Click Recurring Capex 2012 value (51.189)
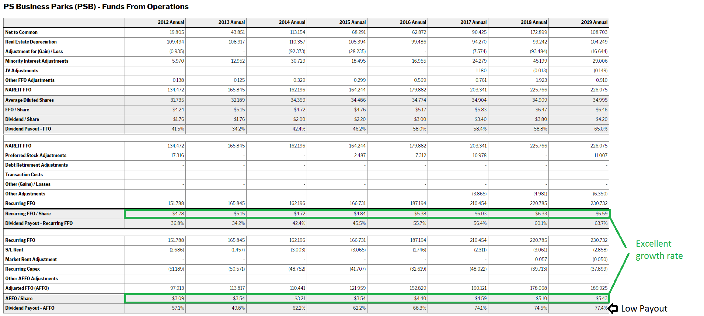The height and width of the screenshot is (316, 704). tap(176, 269)
